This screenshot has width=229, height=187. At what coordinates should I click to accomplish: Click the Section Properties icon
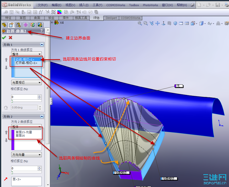[x=17, y=12]
